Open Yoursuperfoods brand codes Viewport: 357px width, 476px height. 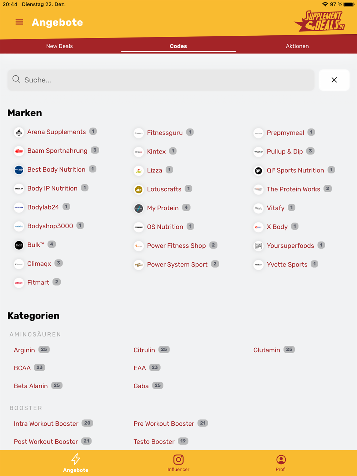[291, 245]
